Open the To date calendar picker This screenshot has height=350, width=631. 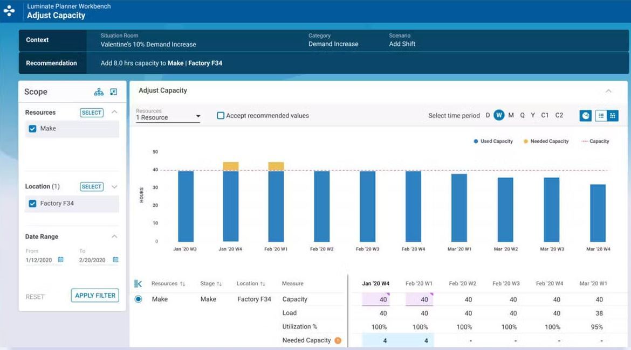pos(115,260)
